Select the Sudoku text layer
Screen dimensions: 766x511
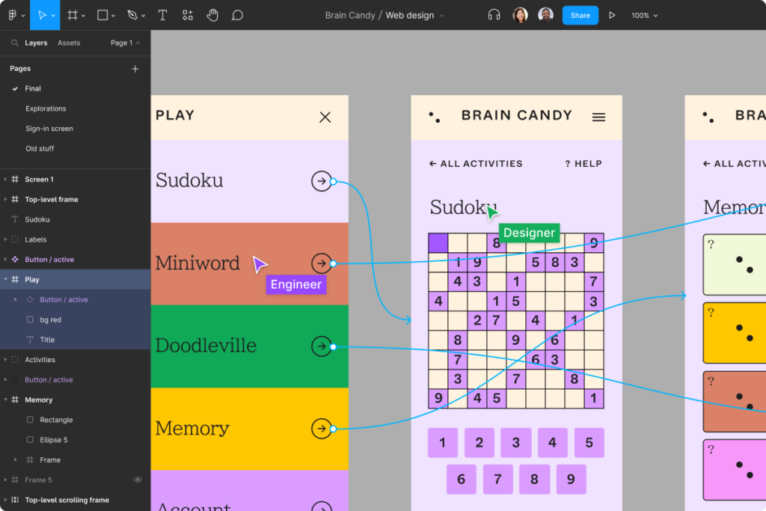click(76, 219)
